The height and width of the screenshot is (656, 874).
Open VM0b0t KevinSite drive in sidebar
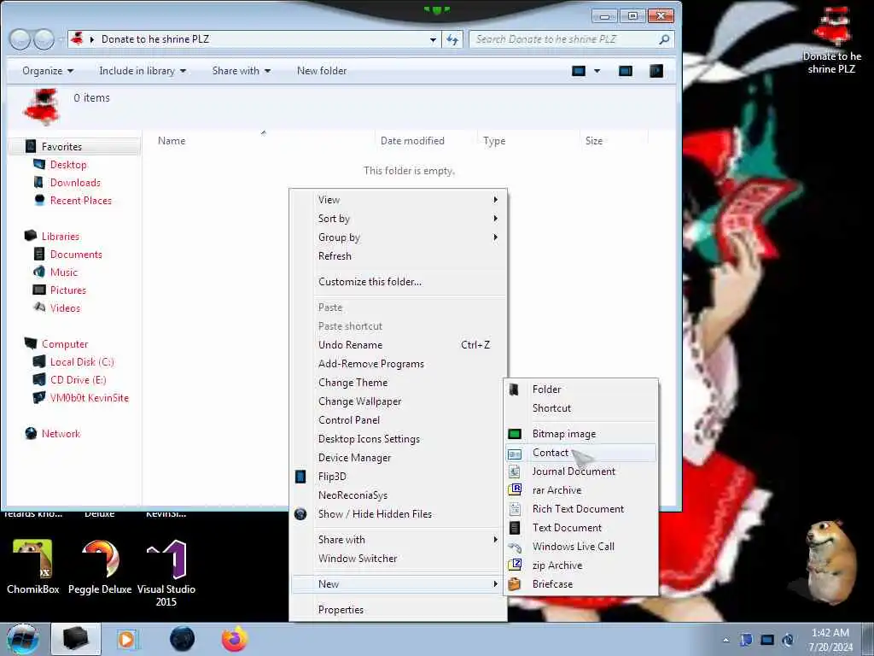89,398
